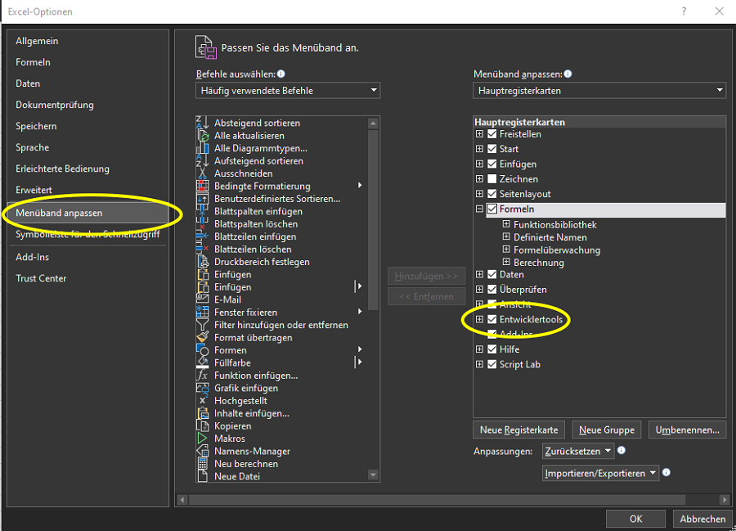Screen dimensions: 736x531
Task: Click the Formen shapes icon
Action: click(202, 350)
